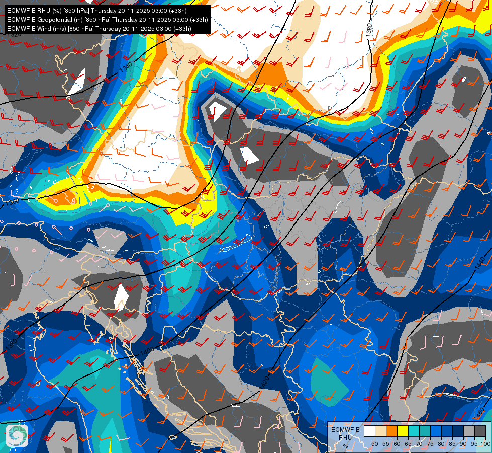Click the legend tick label 85
Screen dimensions: 492x453
(452, 444)
